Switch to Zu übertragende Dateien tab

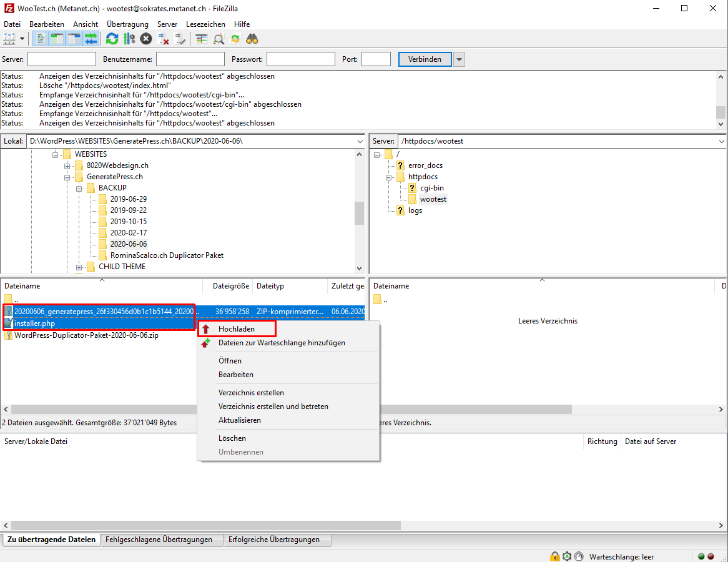(x=52, y=540)
